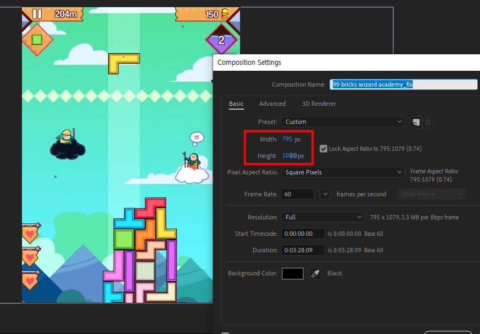
Task: Click the 150 coin count in game preview
Action: coord(212,14)
